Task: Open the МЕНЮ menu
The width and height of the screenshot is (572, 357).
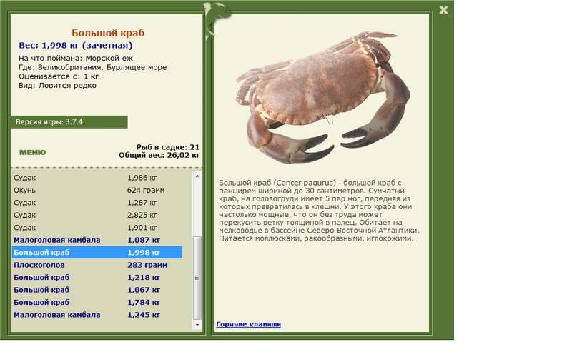Action: [x=32, y=152]
